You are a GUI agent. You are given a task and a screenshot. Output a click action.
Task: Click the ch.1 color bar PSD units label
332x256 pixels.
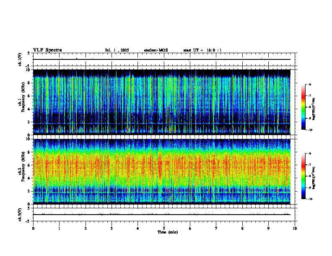(x=314, y=109)
